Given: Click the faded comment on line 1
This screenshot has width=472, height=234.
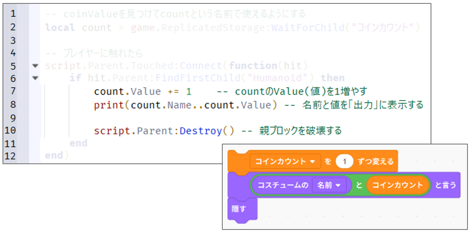Looking at the screenshot, I should [x=175, y=14].
